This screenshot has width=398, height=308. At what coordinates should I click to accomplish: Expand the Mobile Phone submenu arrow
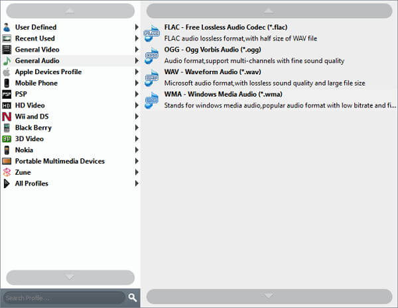(137, 83)
